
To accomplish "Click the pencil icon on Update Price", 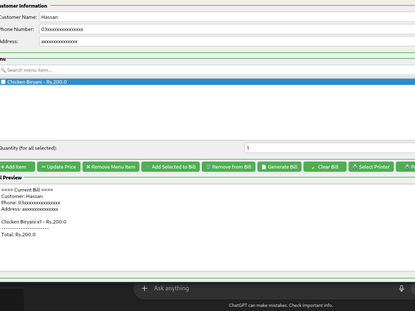I will point(44,167).
